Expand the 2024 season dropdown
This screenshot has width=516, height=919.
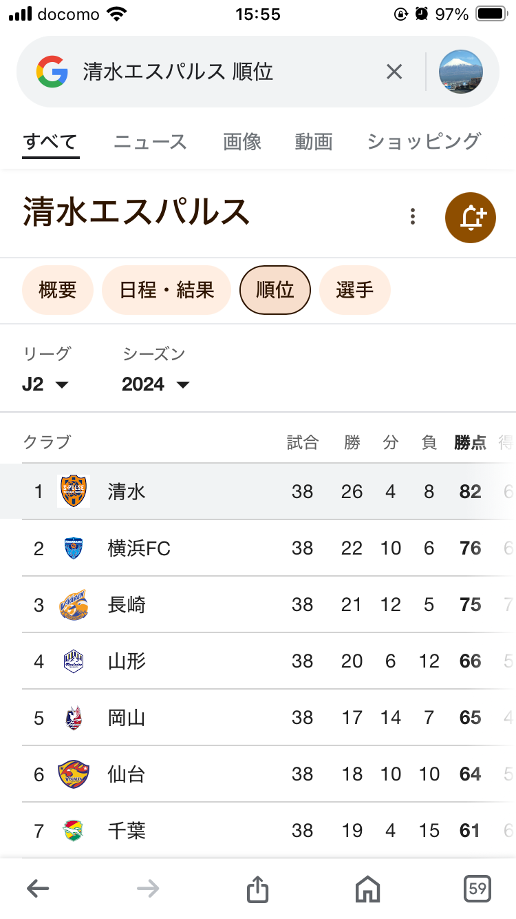click(155, 384)
